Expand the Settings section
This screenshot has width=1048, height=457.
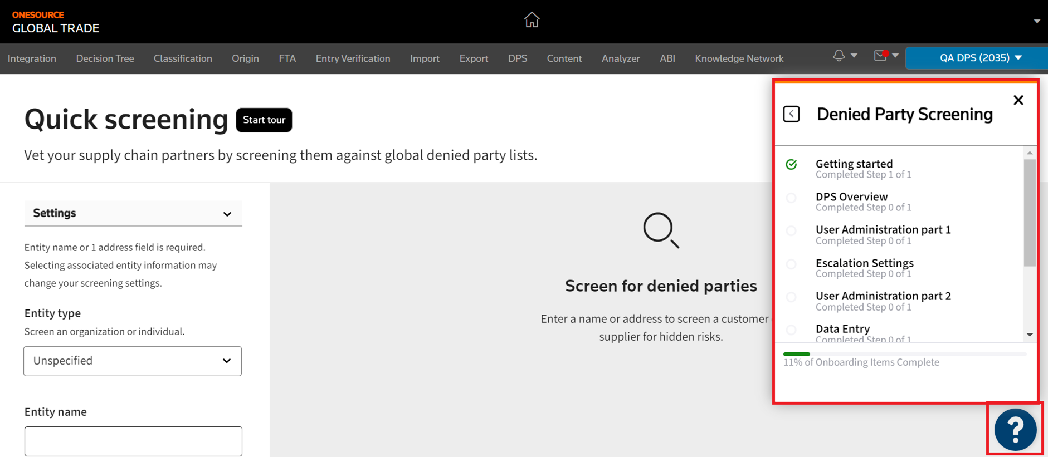133,214
